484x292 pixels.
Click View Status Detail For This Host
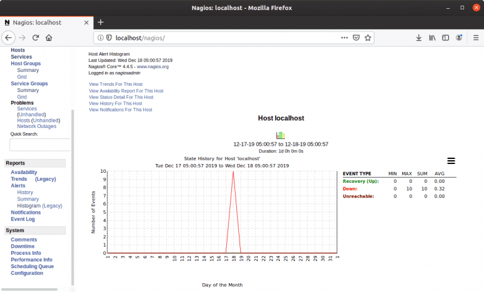[121, 97]
